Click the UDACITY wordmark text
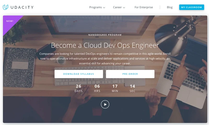Screen dimensions: 209x125 [22, 7]
